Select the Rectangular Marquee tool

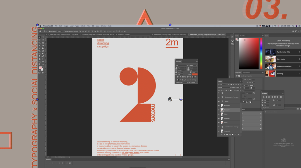pos(43,37)
